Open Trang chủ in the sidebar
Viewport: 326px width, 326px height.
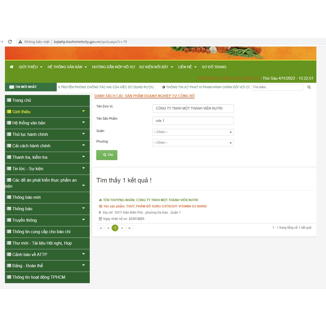click(x=22, y=100)
